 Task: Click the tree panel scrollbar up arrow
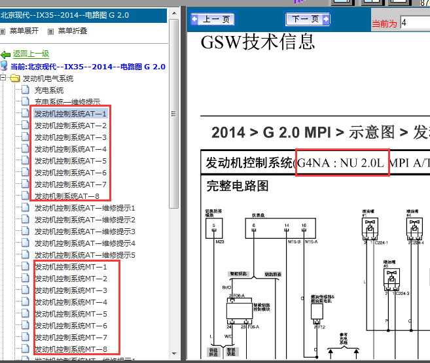click(x=174, y=13)
